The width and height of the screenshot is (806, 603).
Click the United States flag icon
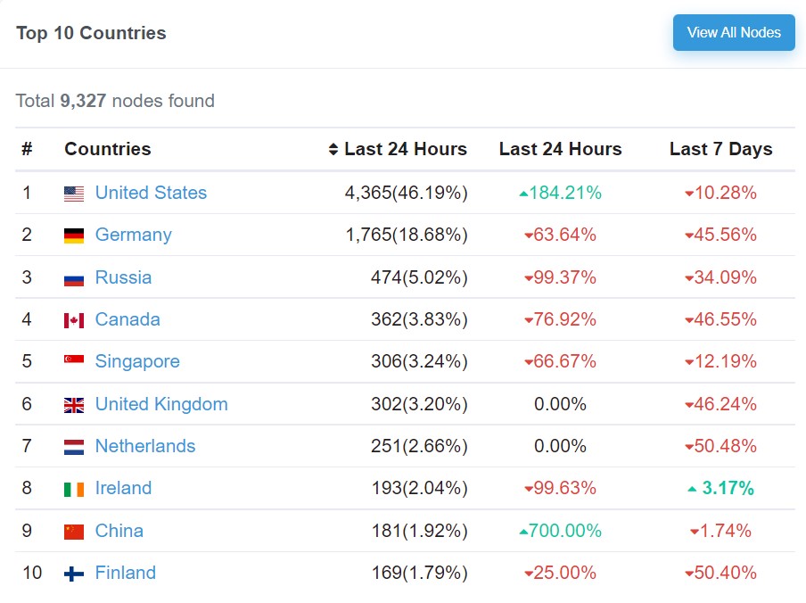click(76, 193)
